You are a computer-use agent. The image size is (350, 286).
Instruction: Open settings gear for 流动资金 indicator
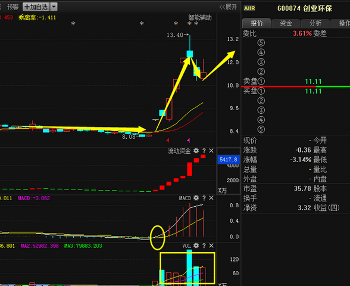click(x=196, y=151)
